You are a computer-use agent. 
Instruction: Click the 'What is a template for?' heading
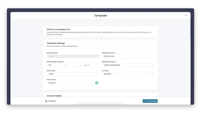[58, 29]
